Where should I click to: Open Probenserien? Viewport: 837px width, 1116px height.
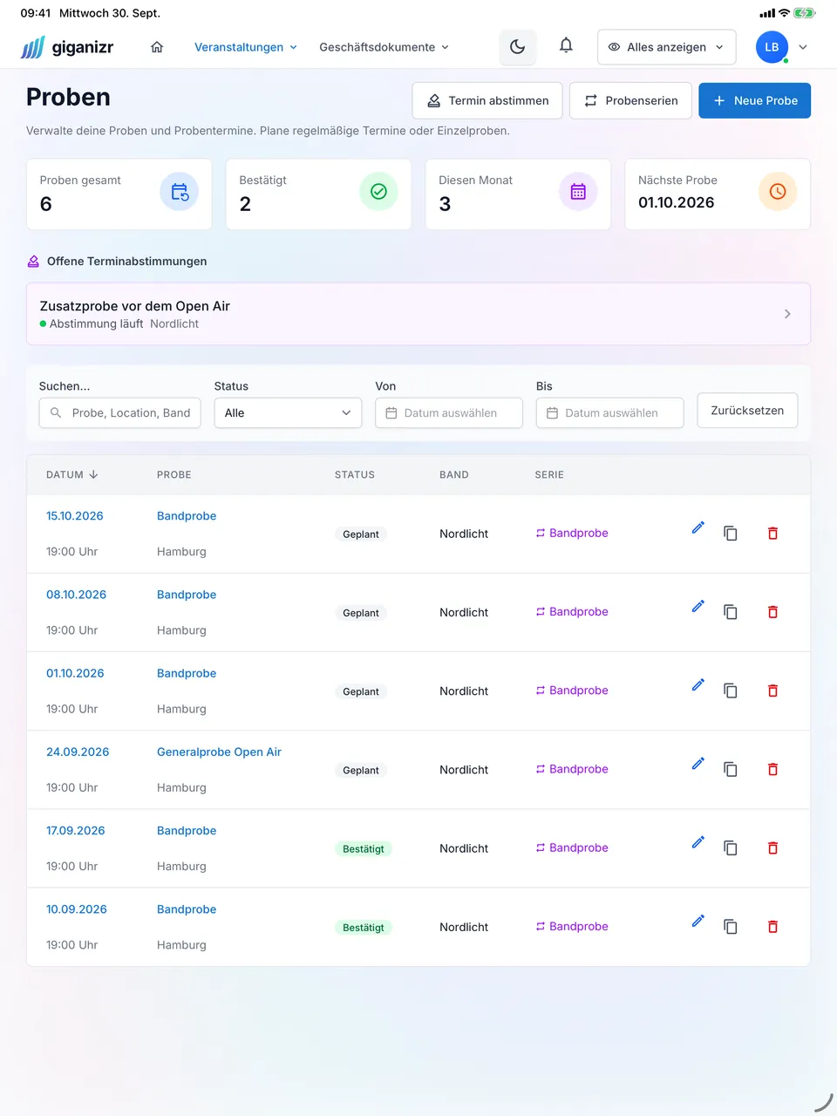point(630,100)
